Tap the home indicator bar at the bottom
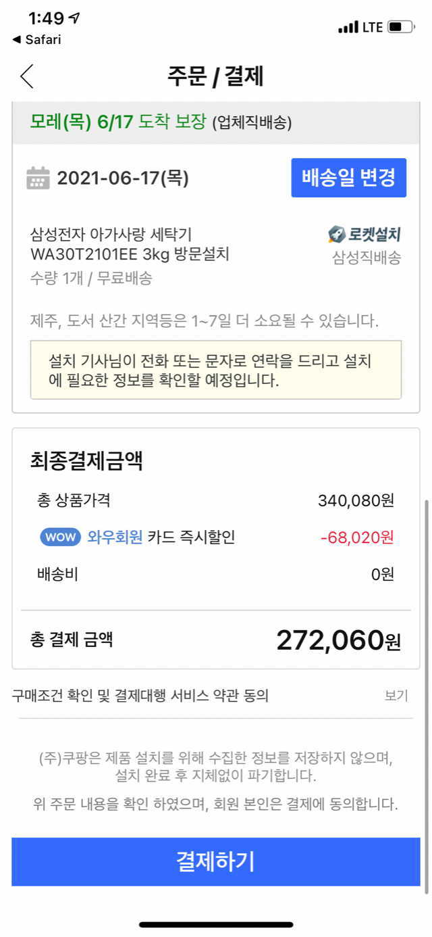432x937 pixels. tap(216, 924)
